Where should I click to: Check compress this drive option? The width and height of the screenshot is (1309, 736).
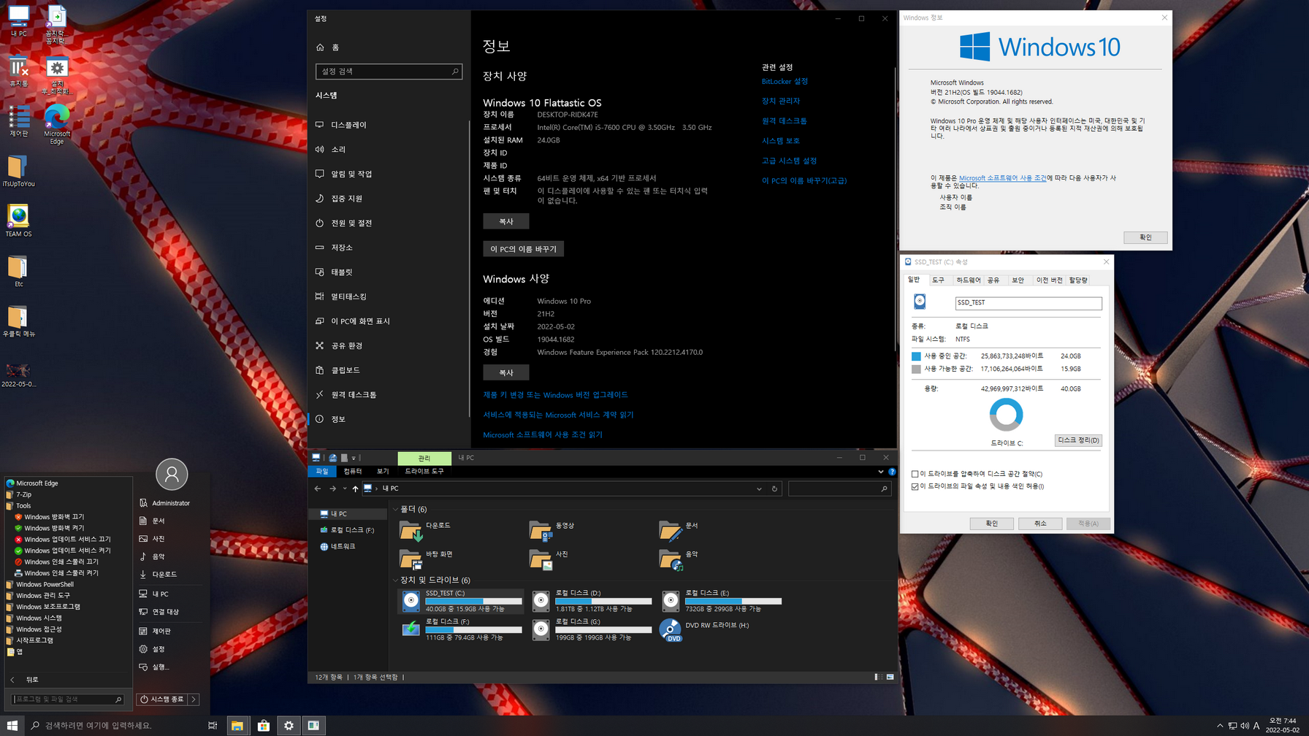(x=915, y=474)
